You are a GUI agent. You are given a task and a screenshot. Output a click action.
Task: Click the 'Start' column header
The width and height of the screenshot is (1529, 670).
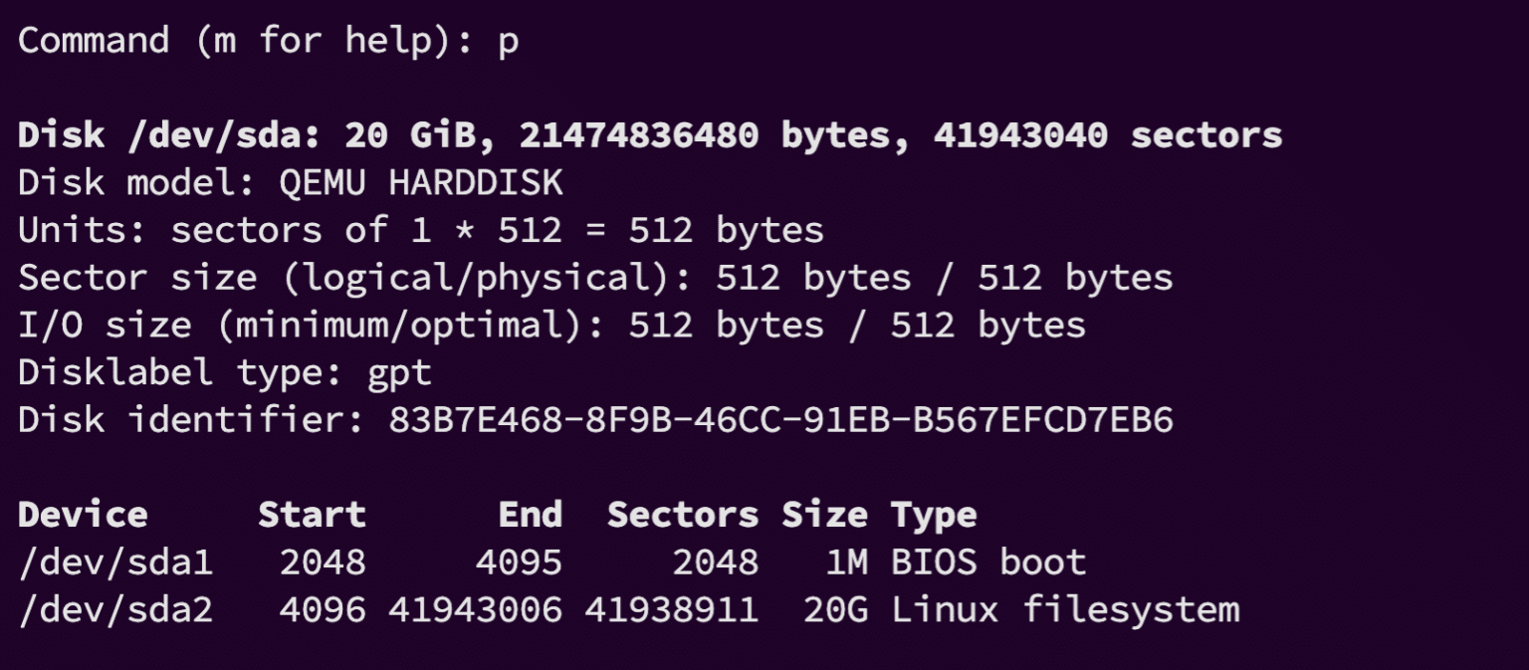tap(312, 515)
